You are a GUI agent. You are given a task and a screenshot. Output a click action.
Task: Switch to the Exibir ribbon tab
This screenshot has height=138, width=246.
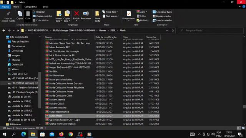45,7
